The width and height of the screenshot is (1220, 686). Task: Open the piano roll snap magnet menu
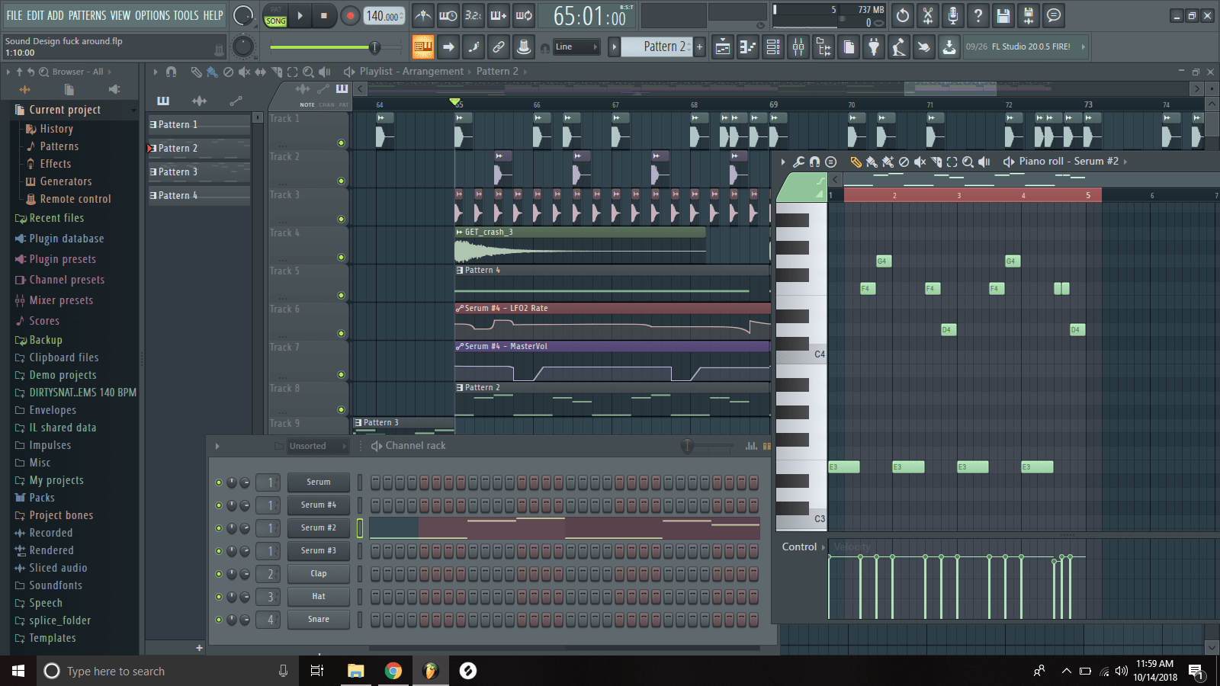coord(814,162)
